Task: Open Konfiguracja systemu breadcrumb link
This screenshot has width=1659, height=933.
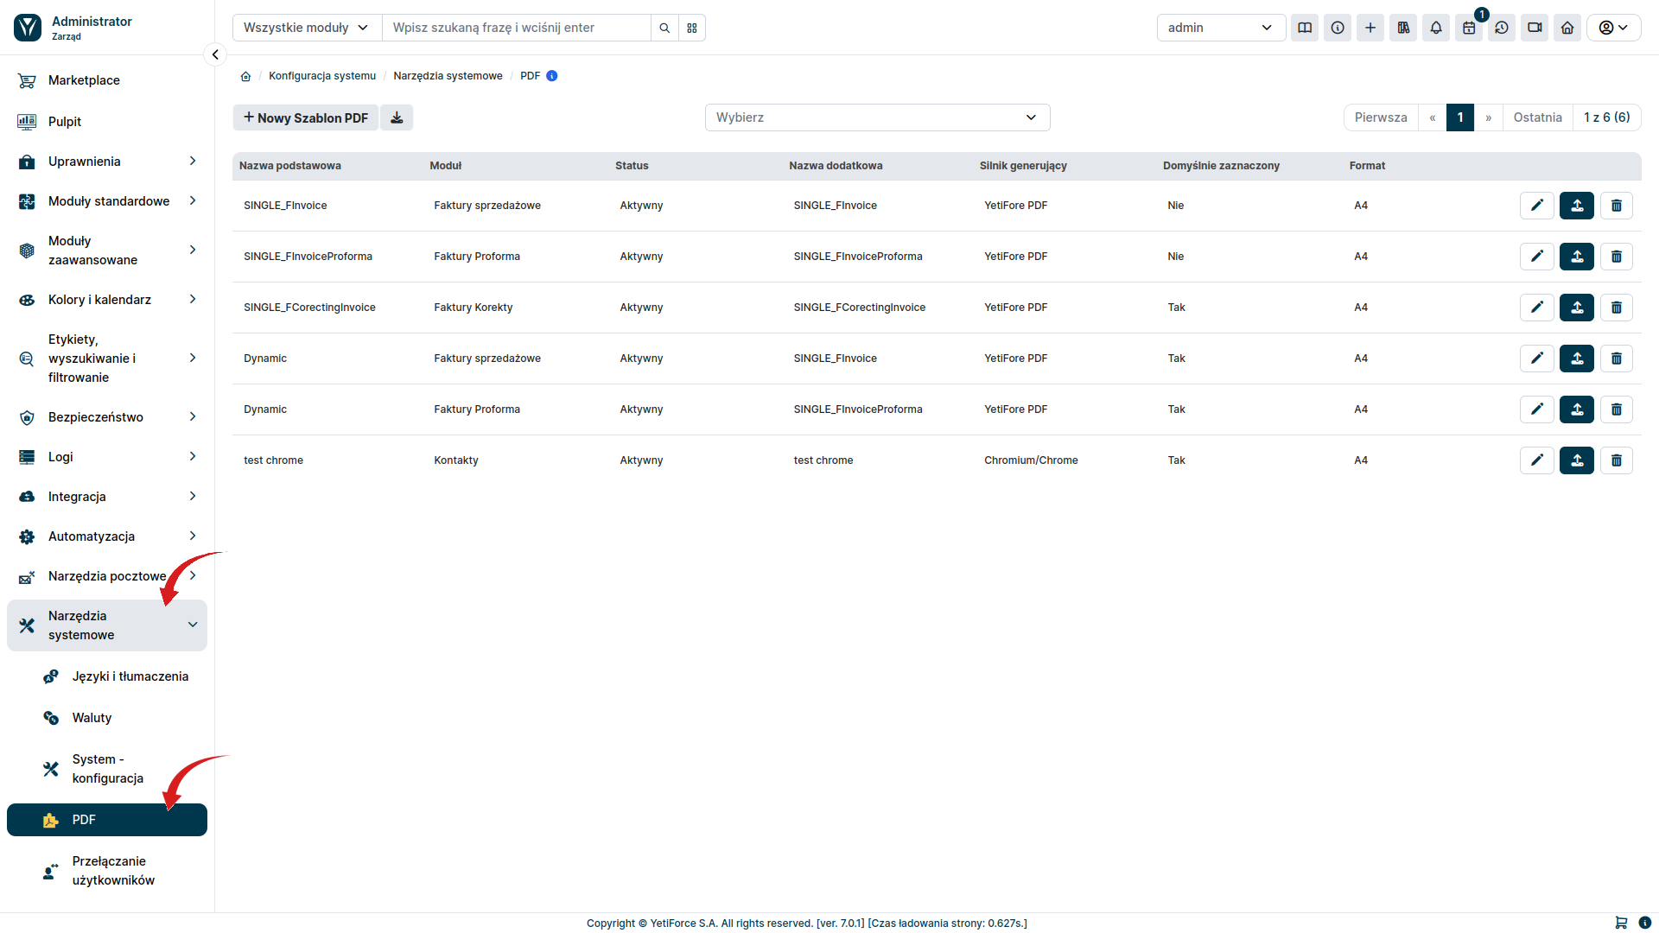Action: pos(322,76)
